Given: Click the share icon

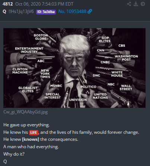Looking at the screenshot, I should tap(129, 4).
